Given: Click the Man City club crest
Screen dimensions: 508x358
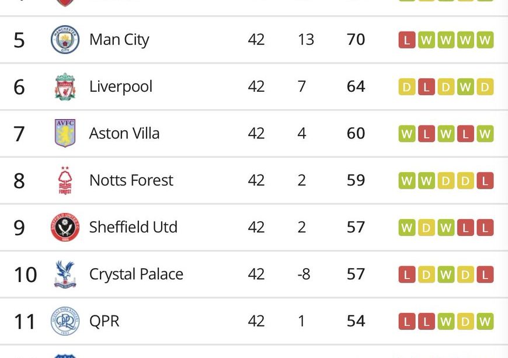Looking at the screenshot, I should click(65, 40).
